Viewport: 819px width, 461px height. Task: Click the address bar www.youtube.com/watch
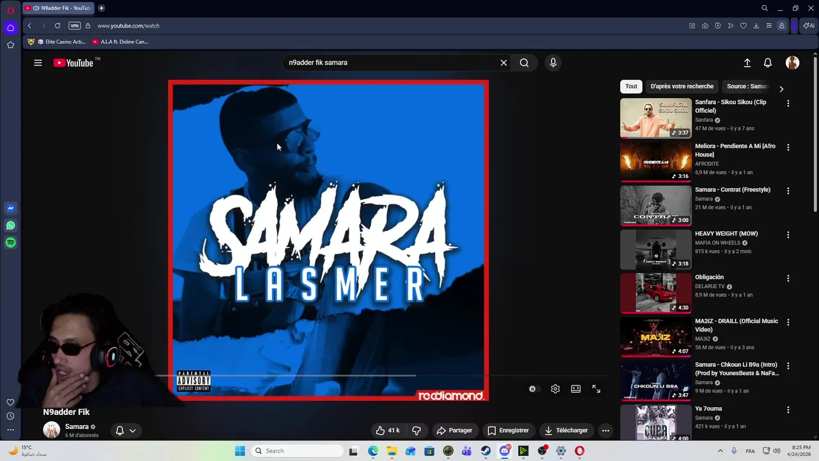tap(128, 26)
